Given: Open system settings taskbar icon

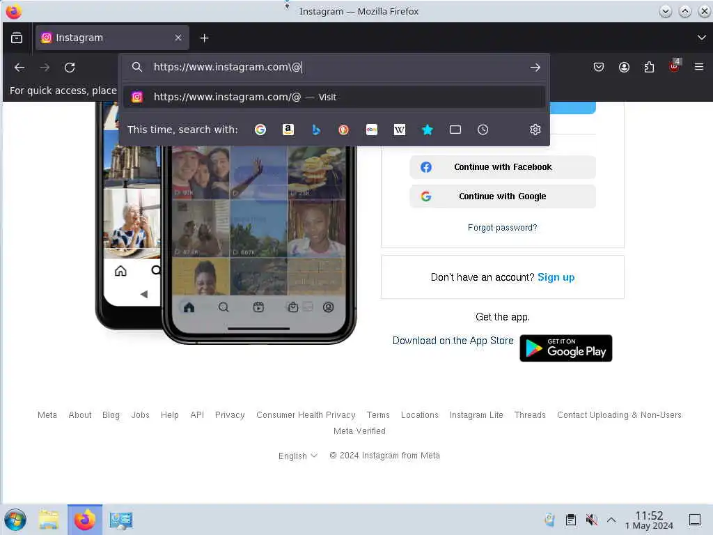Looking at the screenshot, I should click(x=121, y=520).
